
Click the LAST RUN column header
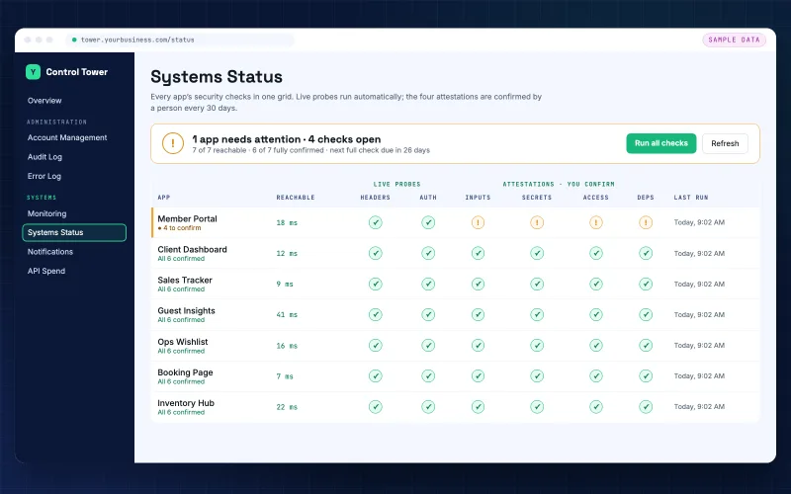(691, 198)
